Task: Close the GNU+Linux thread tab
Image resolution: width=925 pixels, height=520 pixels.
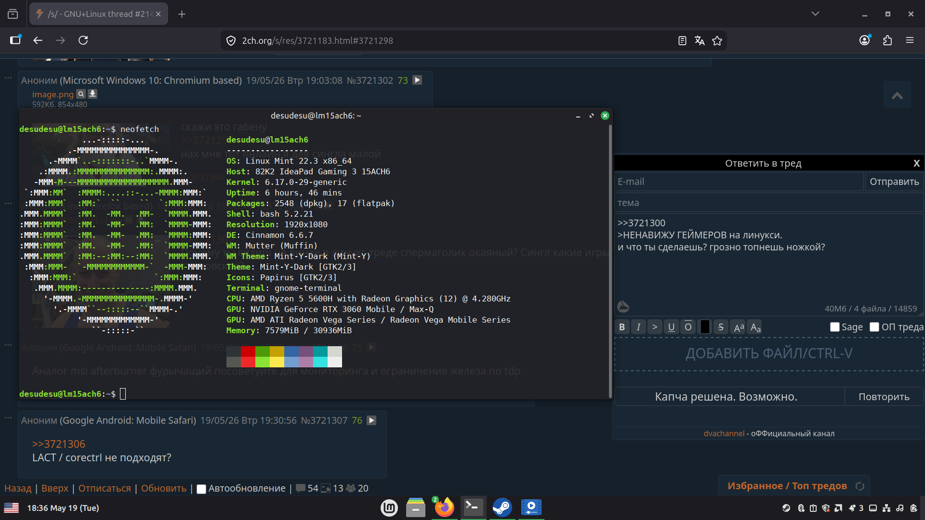Action: tap(158, 14)
